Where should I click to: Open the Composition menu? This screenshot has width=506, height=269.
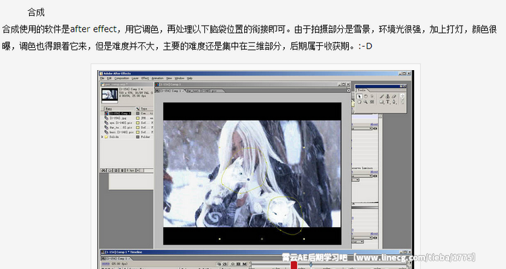pyautogui.click(x=122, y=78)
